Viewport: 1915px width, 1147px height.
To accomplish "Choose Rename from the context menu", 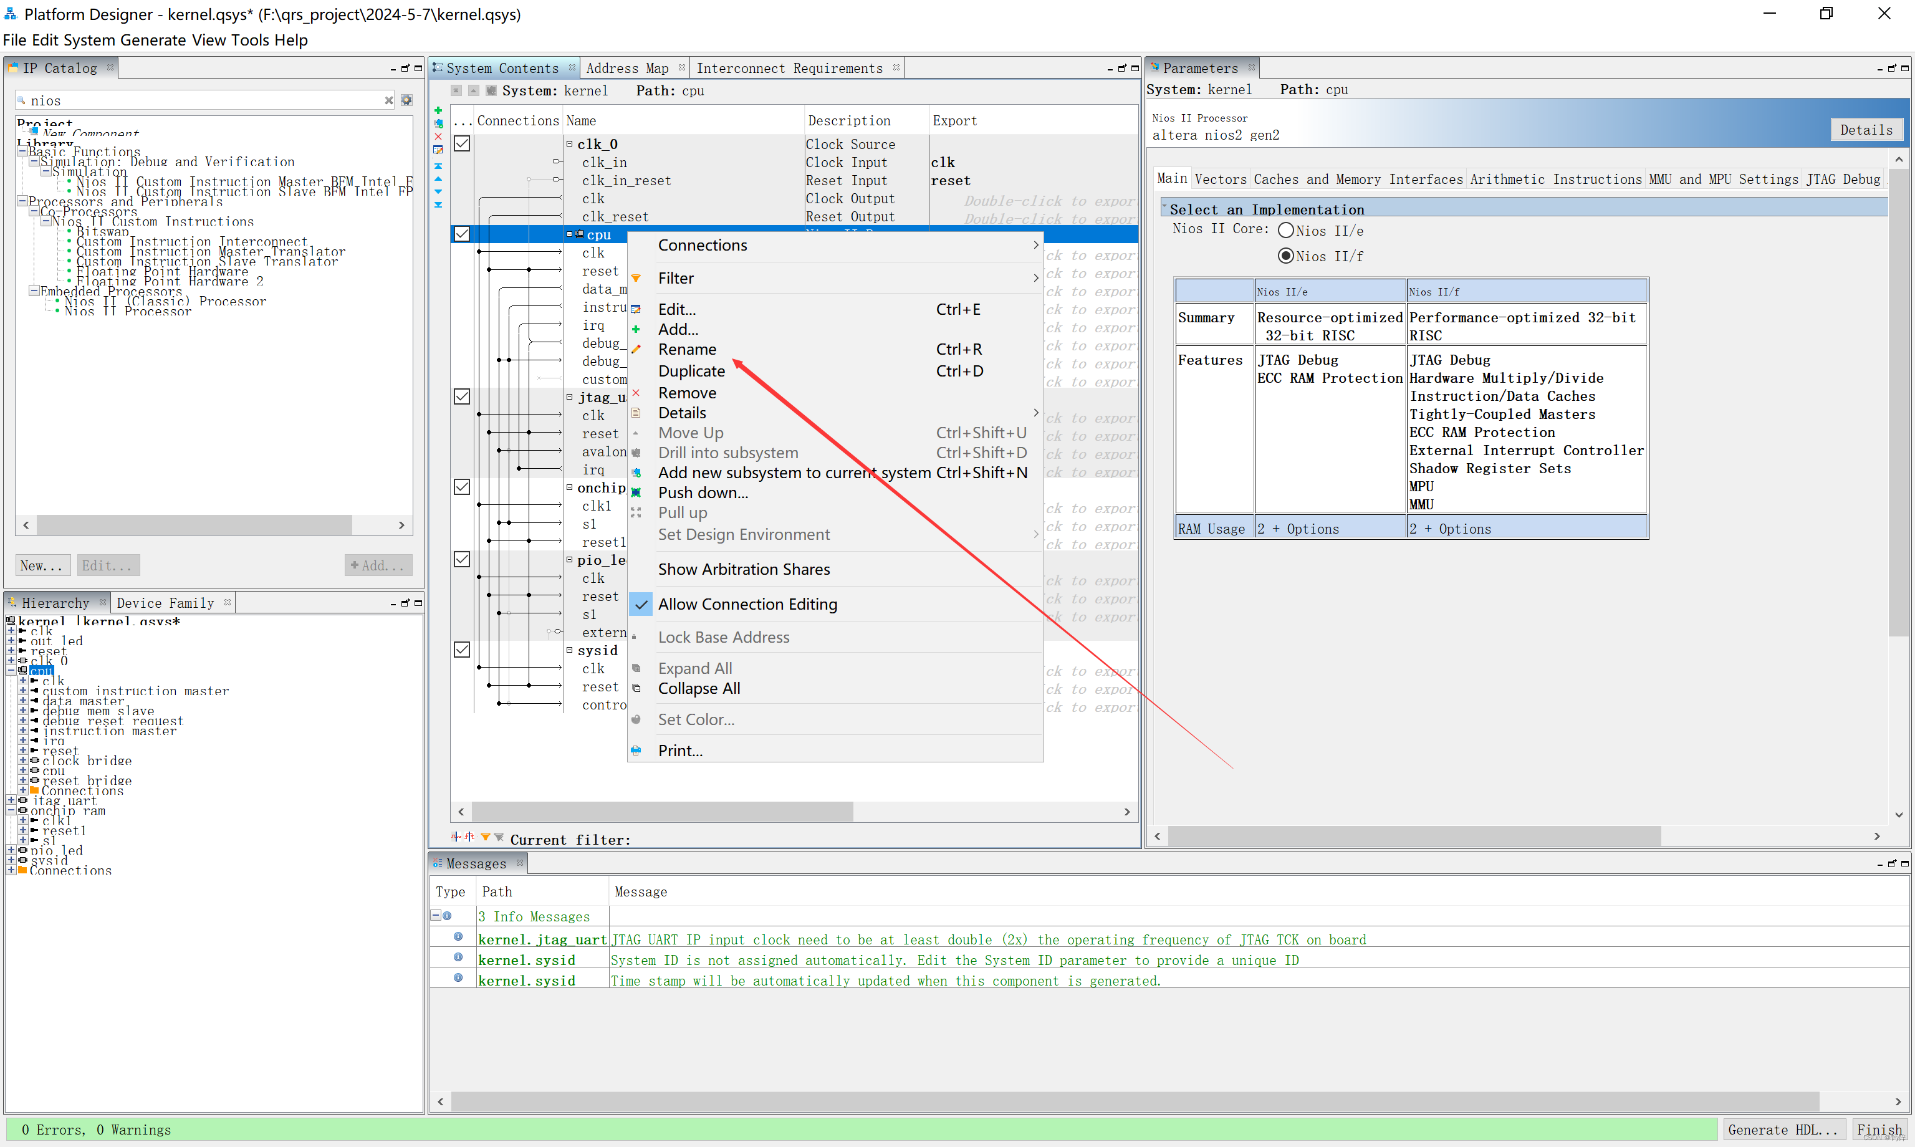I will point(687,349).
